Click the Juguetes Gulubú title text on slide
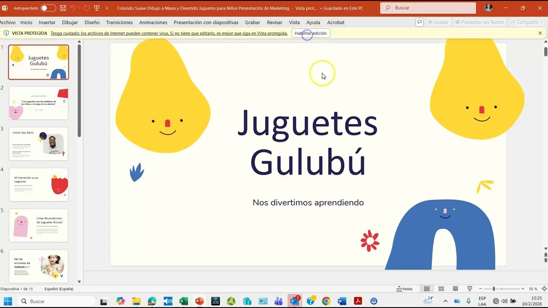 pyautogui.click(x=308, y=142)
